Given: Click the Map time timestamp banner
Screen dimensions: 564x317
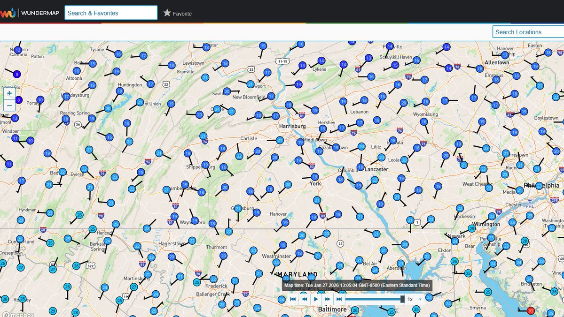Looking at the screenshot, I should (356, 285).
